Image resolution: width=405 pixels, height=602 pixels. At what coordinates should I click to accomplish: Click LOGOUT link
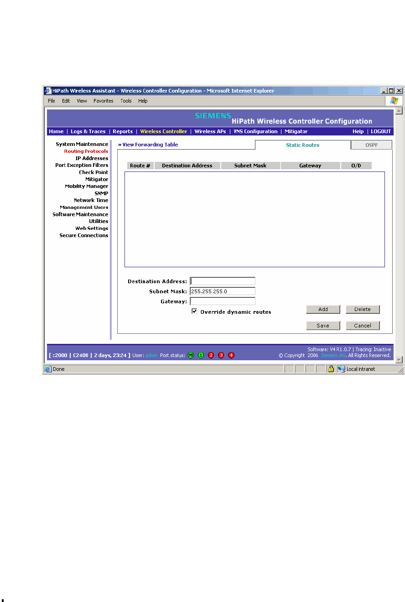tap(381, 131)
